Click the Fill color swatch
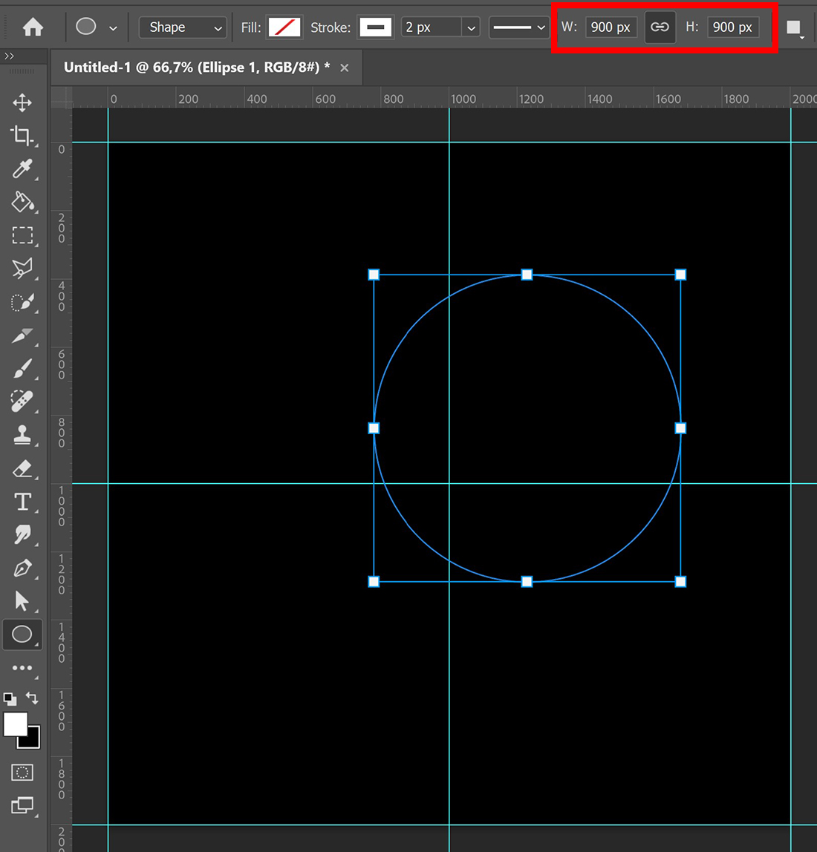 [x=284, y=27]
